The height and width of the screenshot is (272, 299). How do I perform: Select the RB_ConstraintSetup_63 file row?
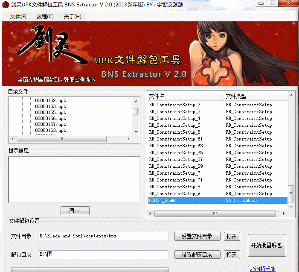(x=218, y=146)
